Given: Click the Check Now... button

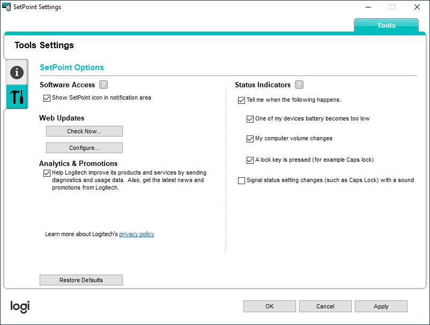Looking at the screenshot, I should click(84, 131).
